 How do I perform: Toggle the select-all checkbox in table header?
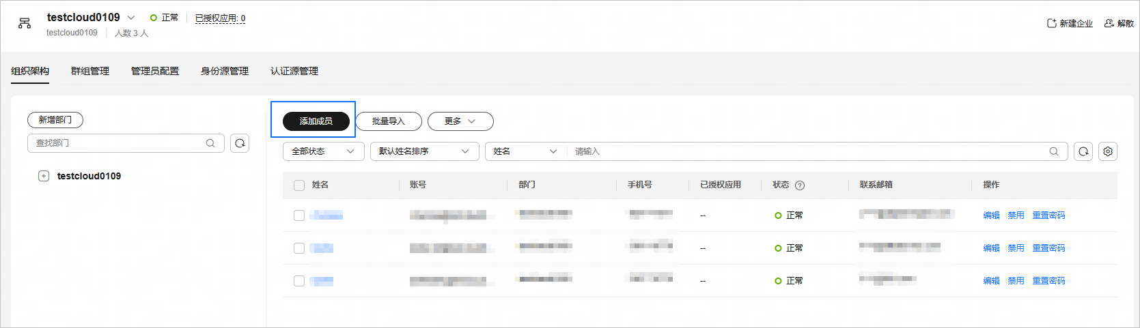pyautogui.click(x=299, y=185)
